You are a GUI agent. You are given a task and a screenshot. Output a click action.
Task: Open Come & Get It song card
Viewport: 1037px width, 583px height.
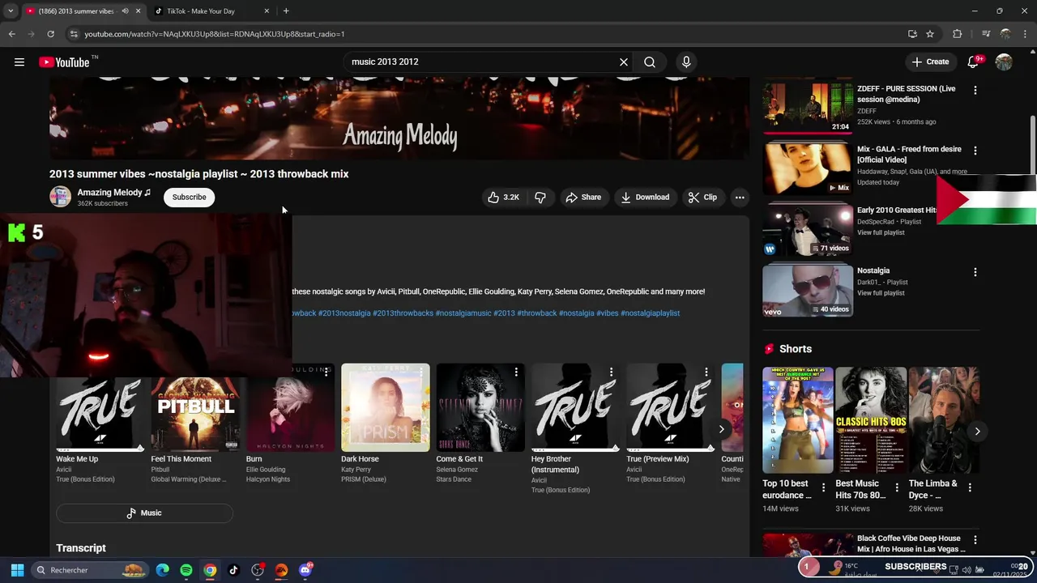(480, 424)
